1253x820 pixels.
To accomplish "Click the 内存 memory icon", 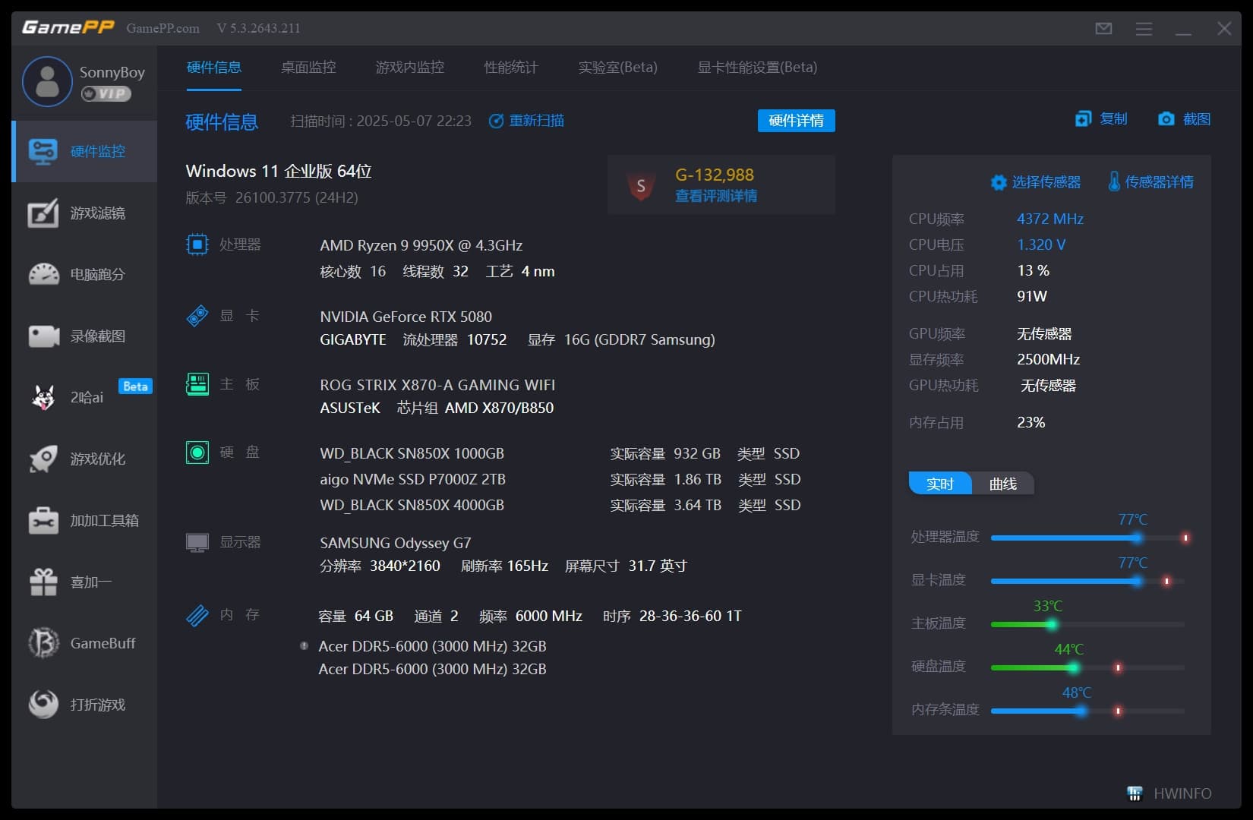I will (197, 615).
